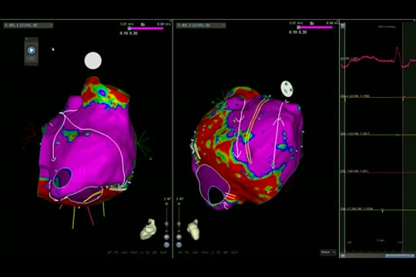This screenshot has height=277, width=416.
Task: Select SUP view in the right map
Action: coord(234,252)
